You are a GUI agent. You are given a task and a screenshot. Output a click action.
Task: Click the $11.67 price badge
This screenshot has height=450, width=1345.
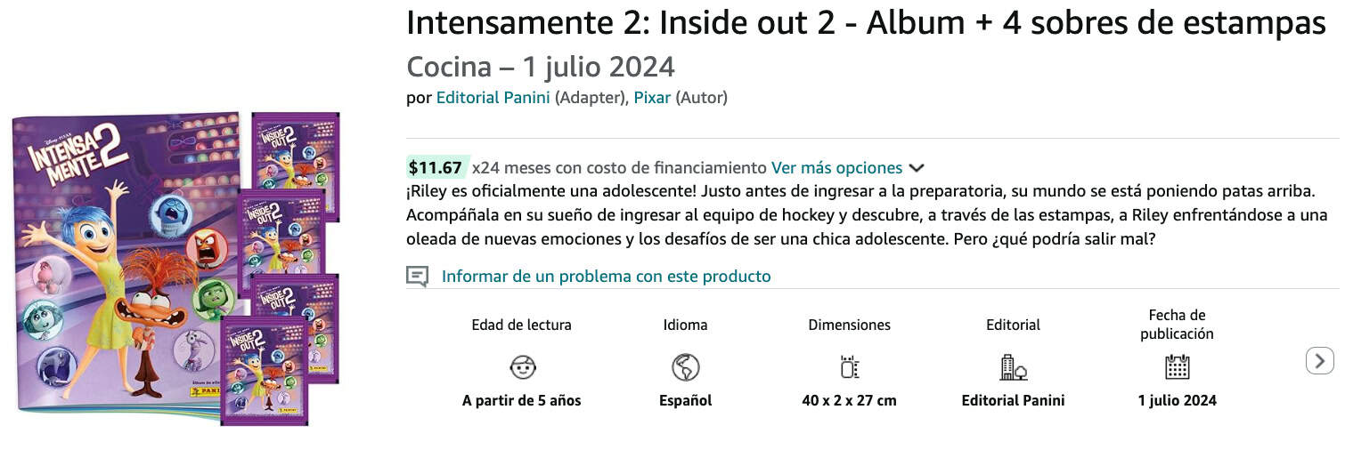(436, 167)
